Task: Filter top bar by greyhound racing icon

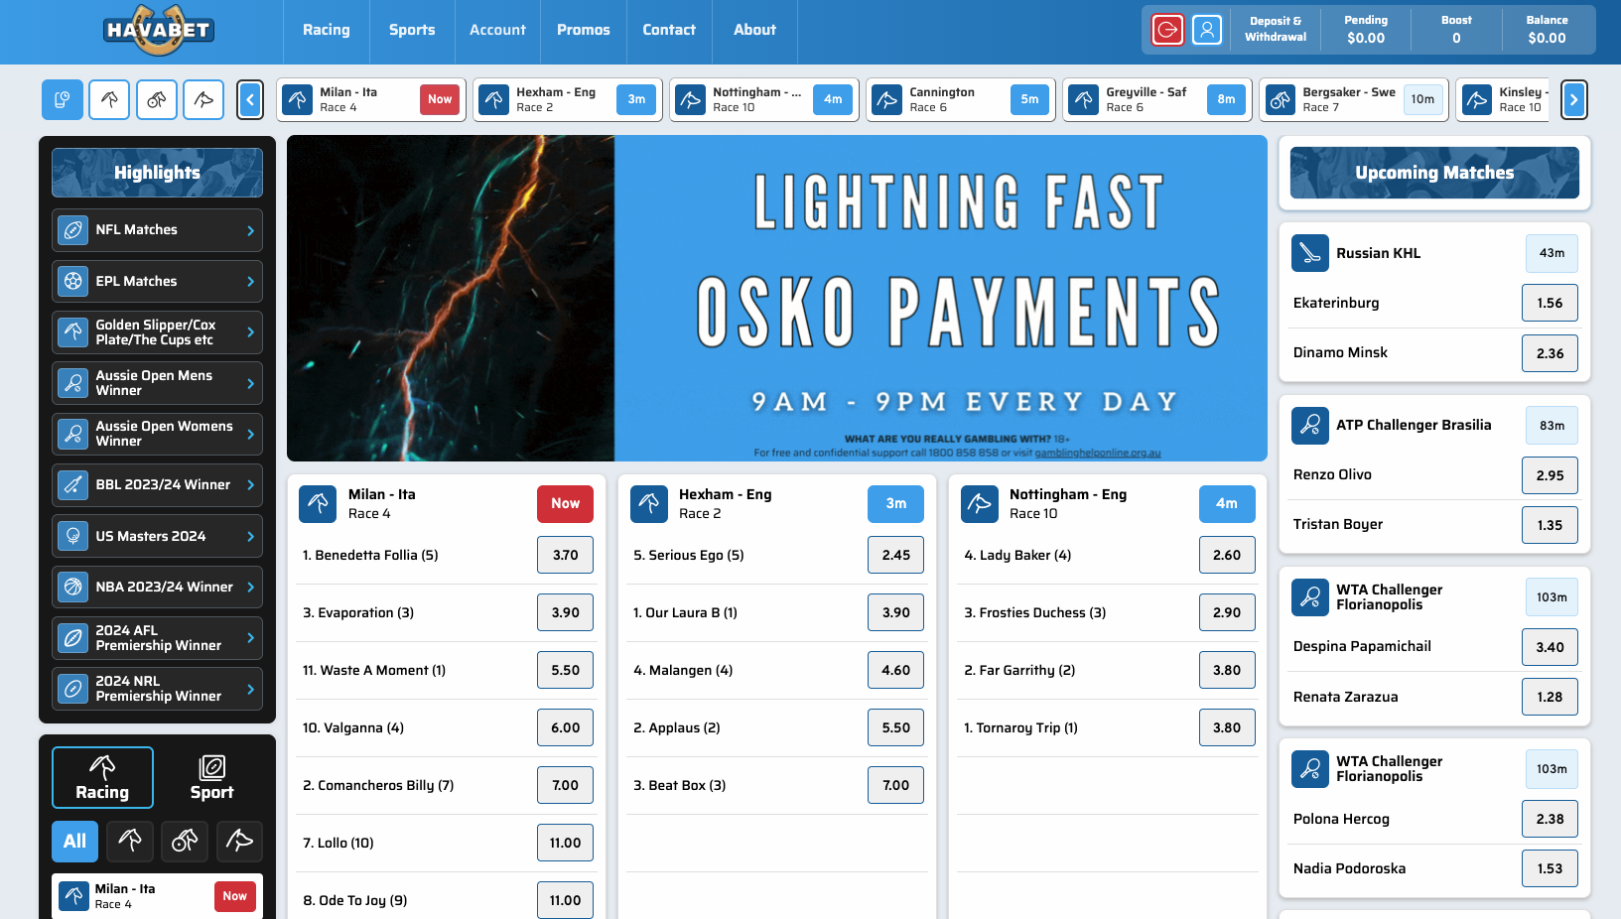Action: (203, 99)
